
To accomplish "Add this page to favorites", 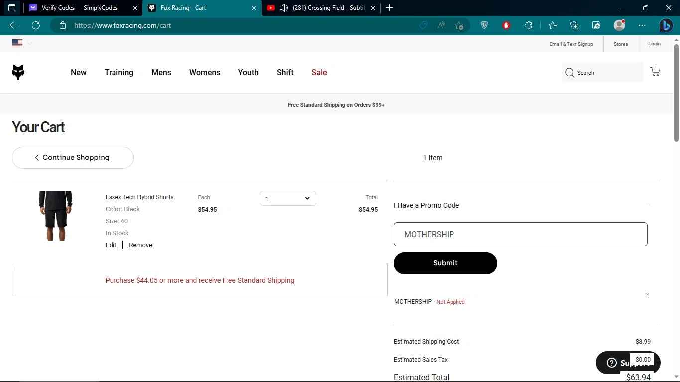I will pos(459,25).
